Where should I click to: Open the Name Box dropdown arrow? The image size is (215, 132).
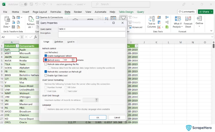click(18, 37)
